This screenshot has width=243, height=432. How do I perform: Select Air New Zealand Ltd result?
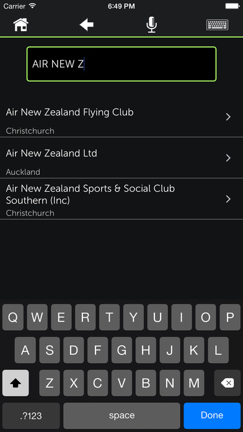click(122, 158)
